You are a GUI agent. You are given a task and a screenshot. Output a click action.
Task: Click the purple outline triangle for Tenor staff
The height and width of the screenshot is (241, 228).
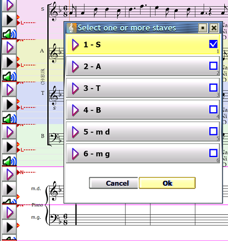(9, 90)
